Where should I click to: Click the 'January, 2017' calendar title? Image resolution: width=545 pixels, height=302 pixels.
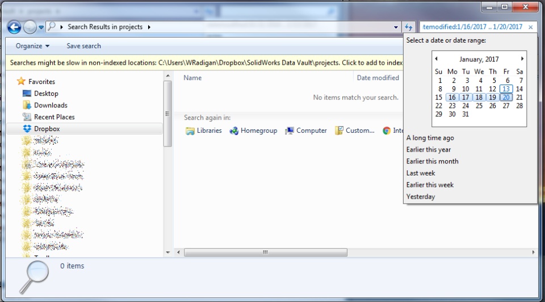479,60
